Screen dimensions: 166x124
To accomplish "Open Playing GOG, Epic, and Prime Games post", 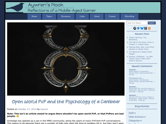I will point(141,48).
